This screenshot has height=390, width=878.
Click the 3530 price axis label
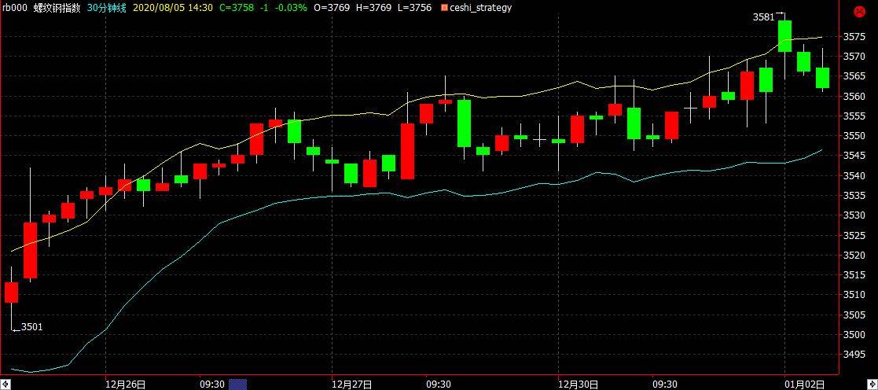pos(854,215)
